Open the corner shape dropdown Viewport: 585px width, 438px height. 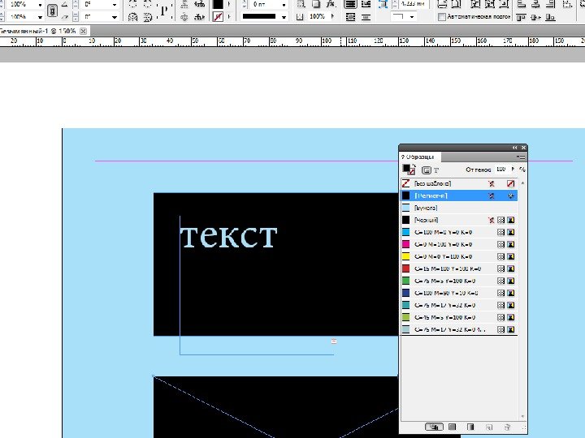[412, 17]
